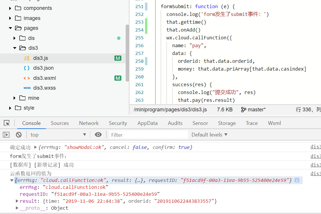Click the wxss icon for dis3.wxss
This screenshot has height=214, width=321.
click(27, 88)
